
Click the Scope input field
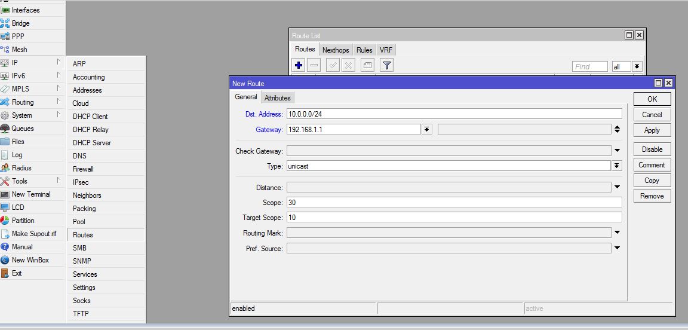pyautogui.click(x=454, y=202)
